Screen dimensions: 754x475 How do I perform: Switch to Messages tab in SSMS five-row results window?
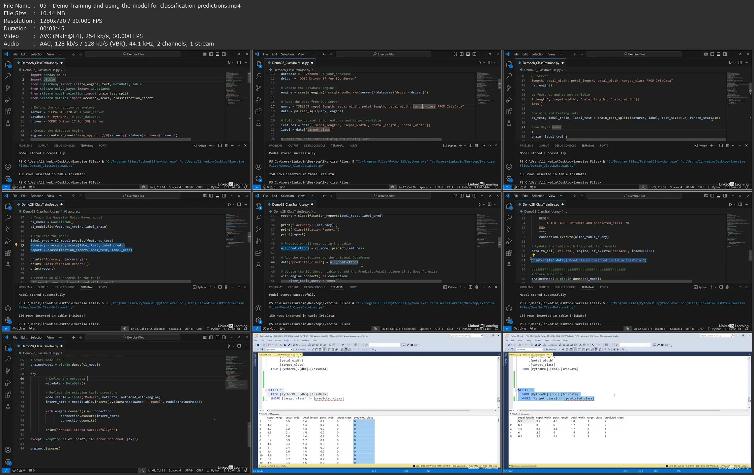point(525,414)
